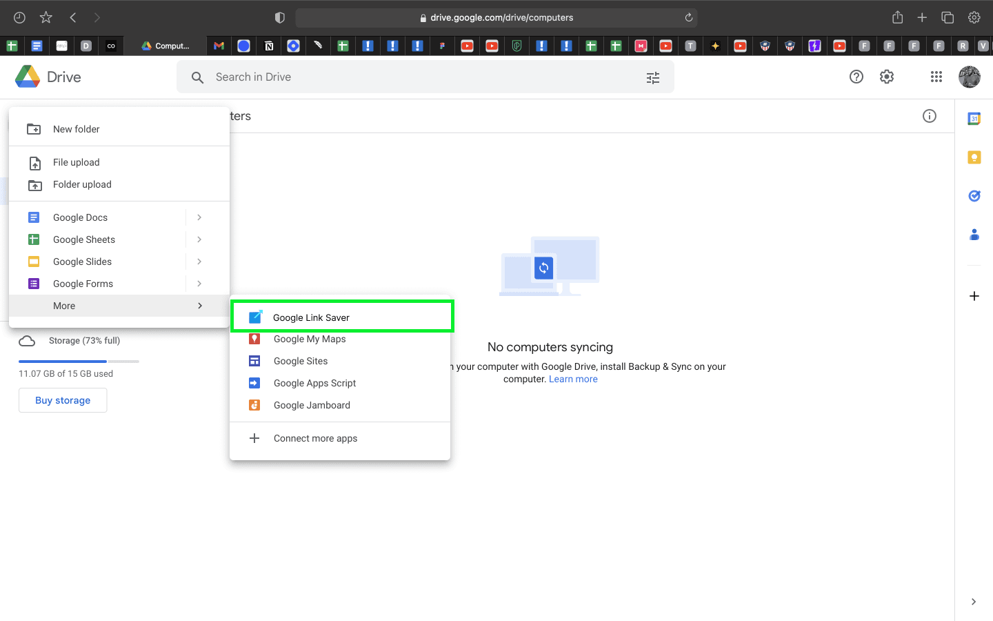The image size is (993, 621).
Task: Create a new Google Sheets spreadsheet
Action: [x=97, y=239]
